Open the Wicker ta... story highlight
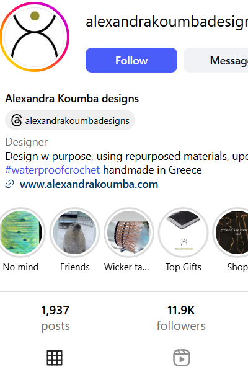The width and height of the screenshot is (248, 372). (x=129, y=232)
